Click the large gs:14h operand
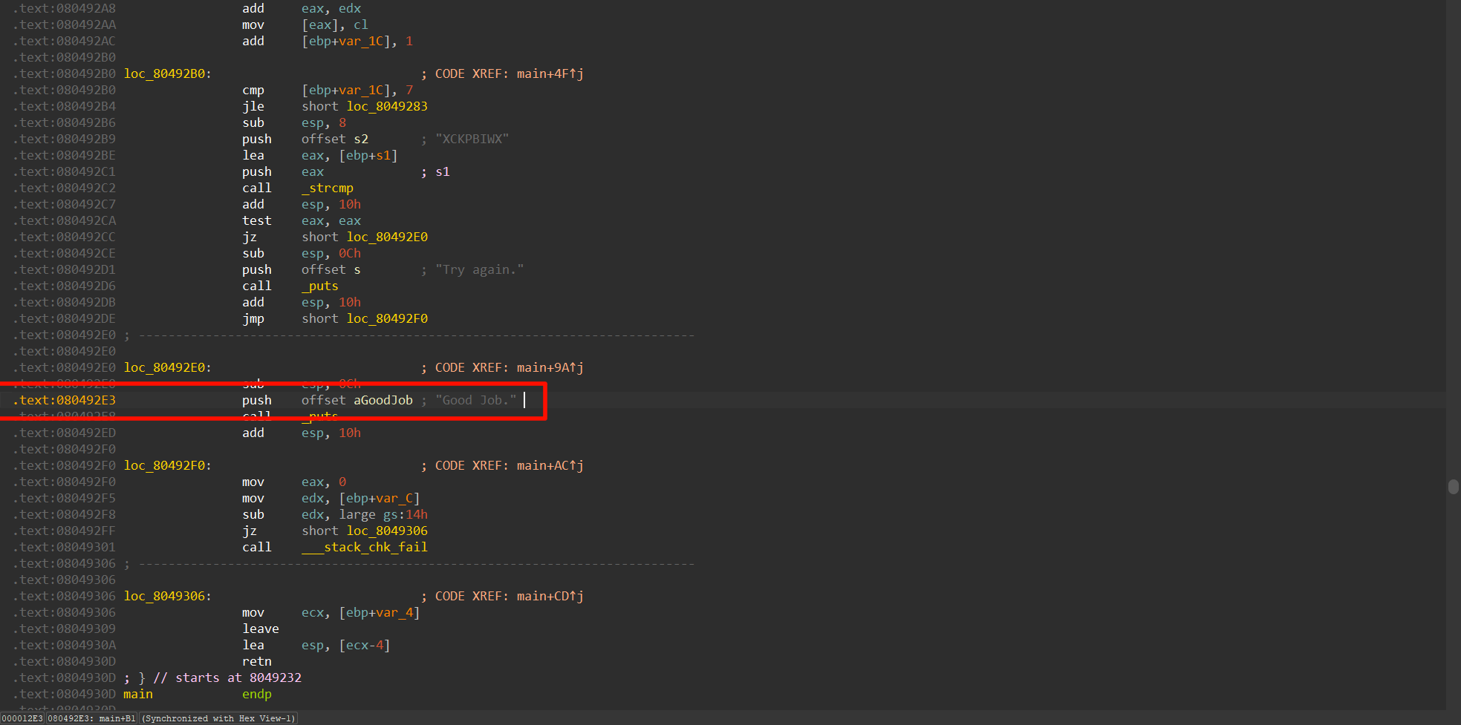Viewport: 1461px width, 725px height. point(383,514)
